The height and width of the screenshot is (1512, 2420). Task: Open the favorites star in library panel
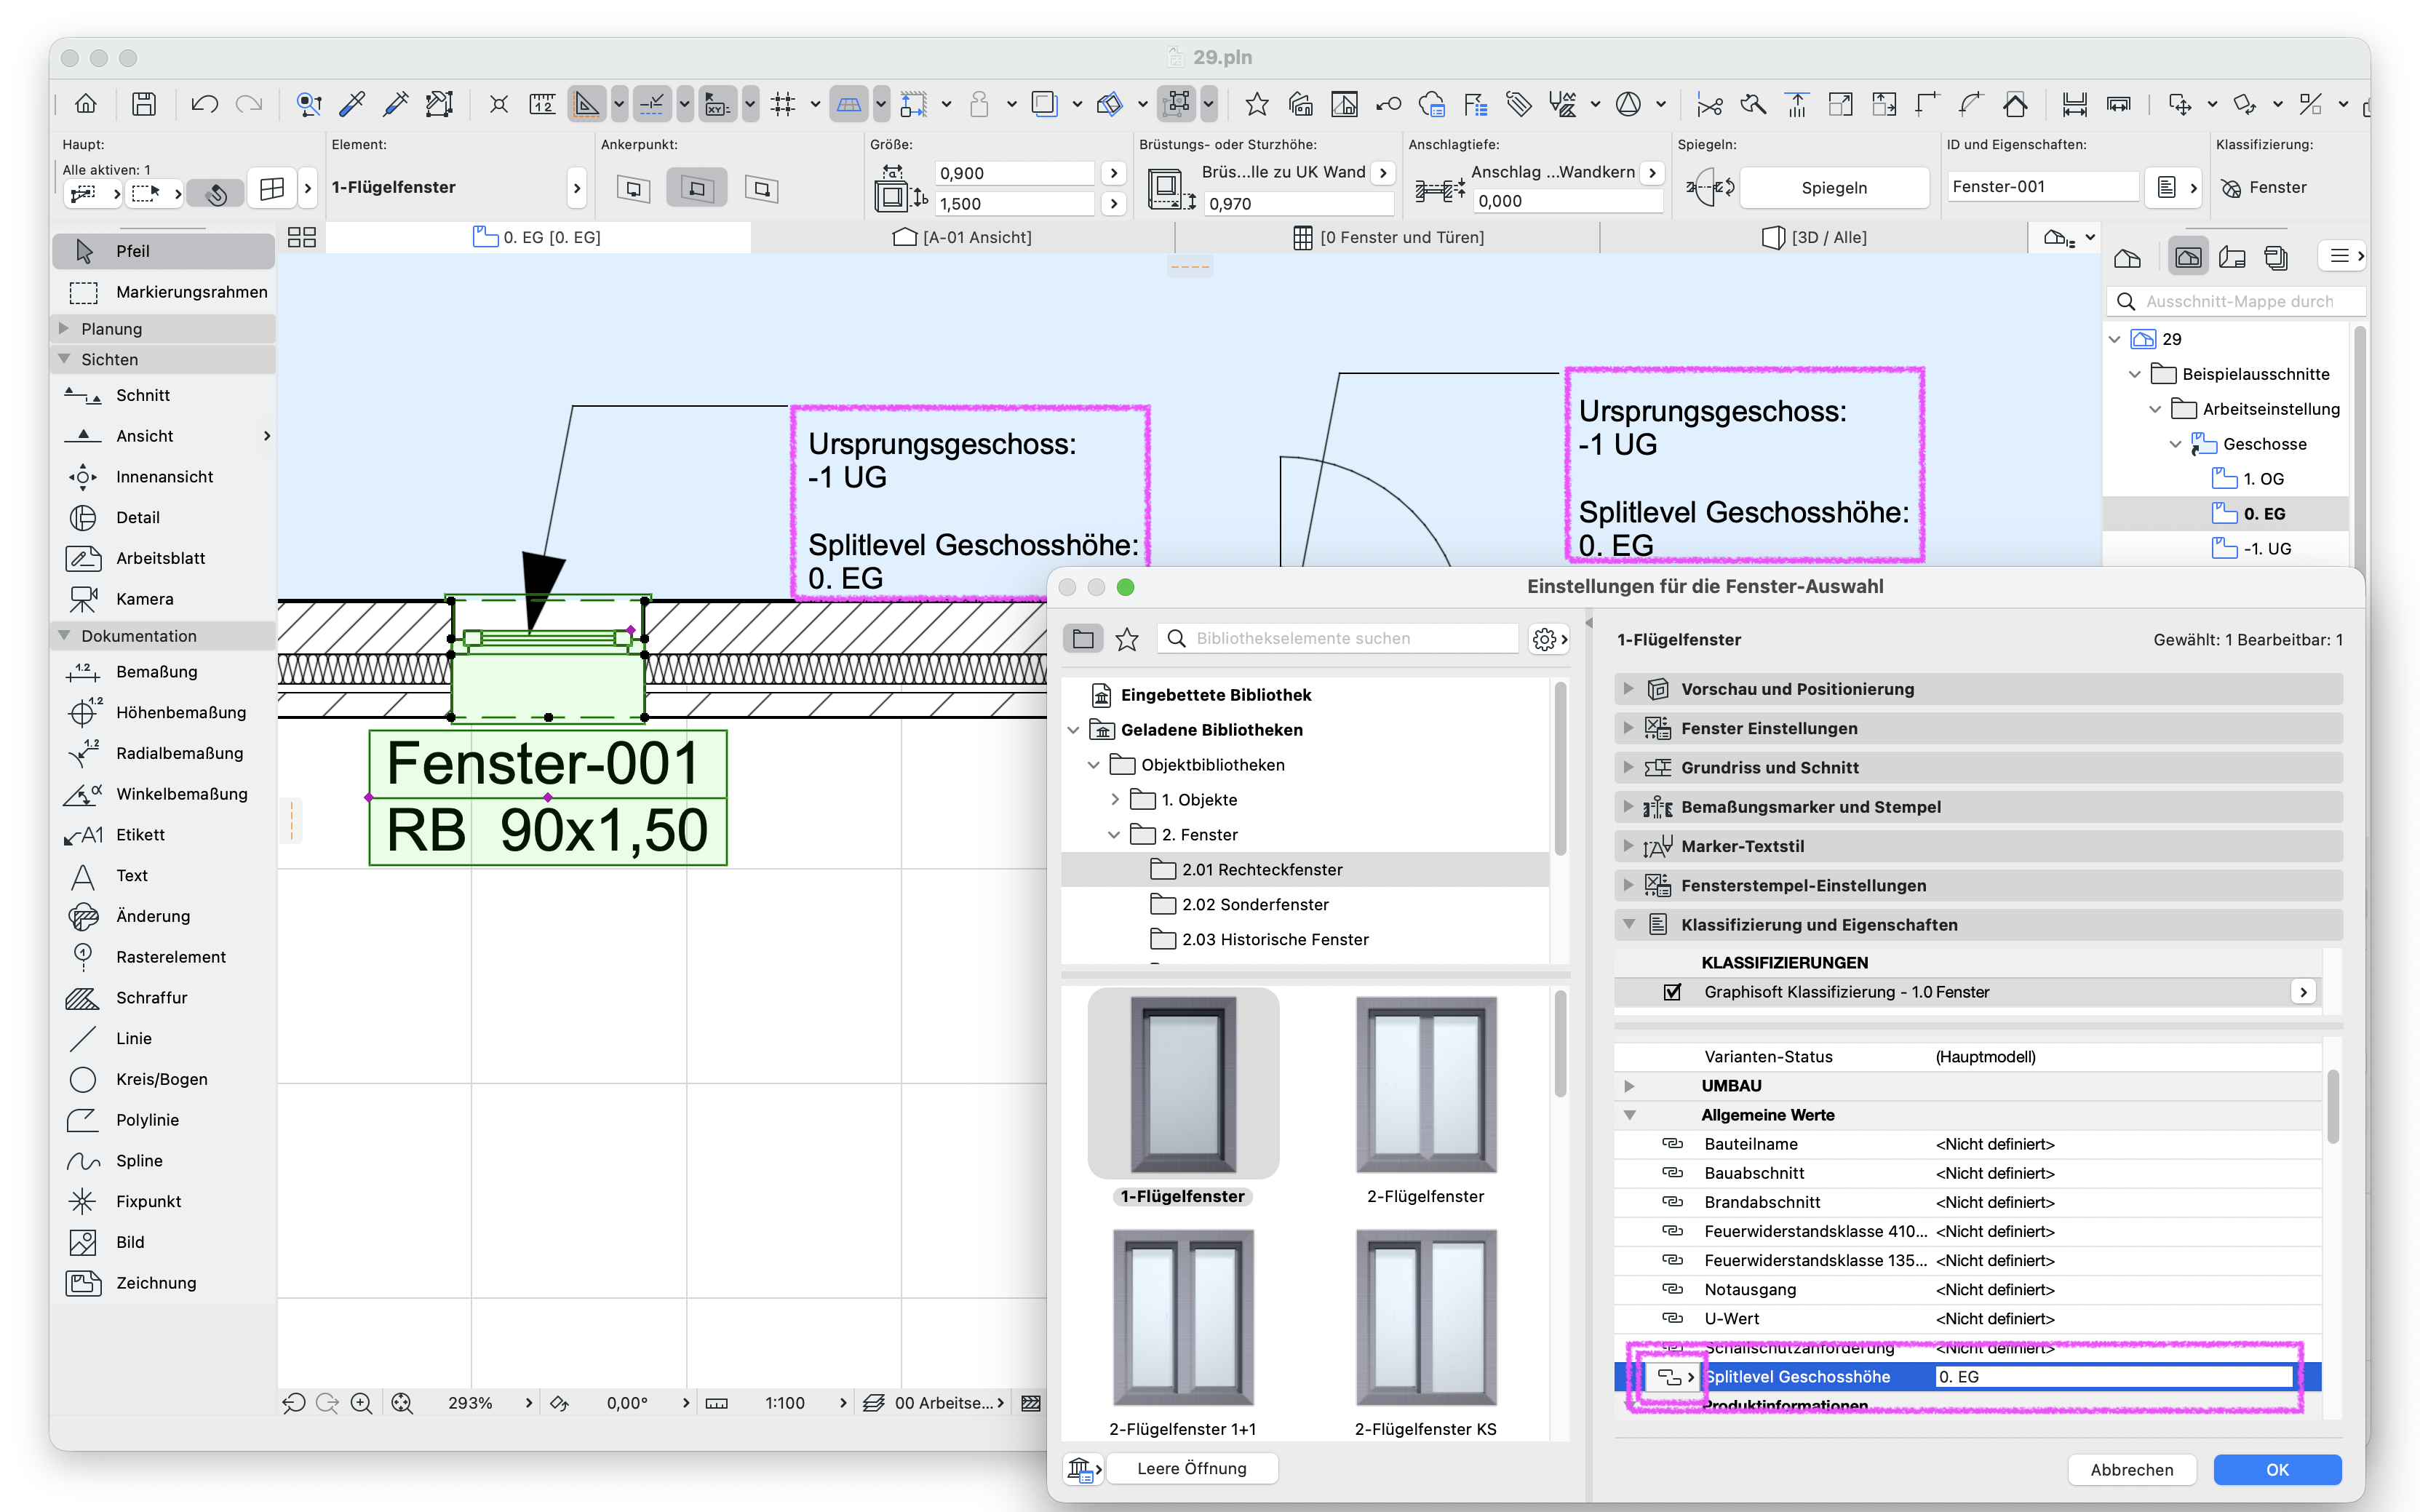tap(1127, 638)
